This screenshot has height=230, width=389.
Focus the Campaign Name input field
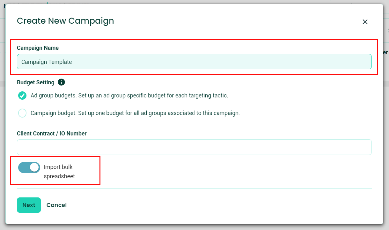[194, 62]
